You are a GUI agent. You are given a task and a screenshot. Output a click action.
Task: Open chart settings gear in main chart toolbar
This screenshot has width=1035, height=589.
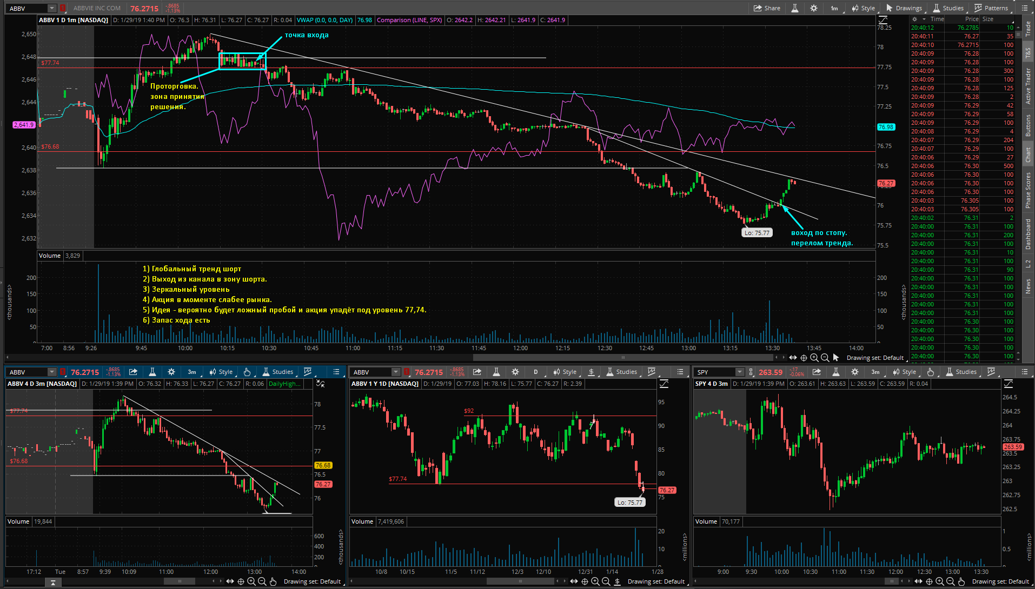tap(814, 8)
